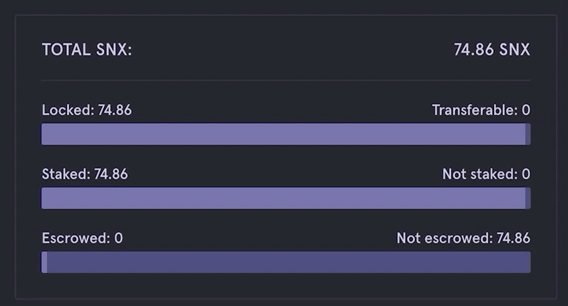Click the TOTAL SNX label
The width and height of the screenshot is (568, 306).
87,50
